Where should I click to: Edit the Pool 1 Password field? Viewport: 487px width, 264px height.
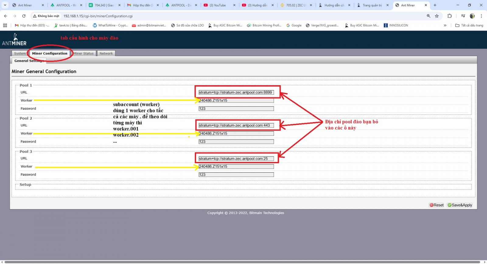point(236,109)
